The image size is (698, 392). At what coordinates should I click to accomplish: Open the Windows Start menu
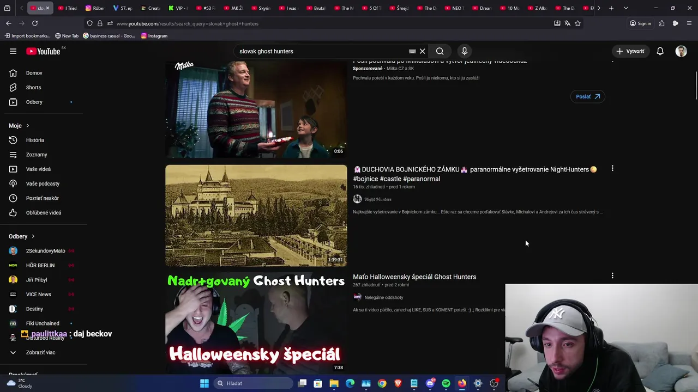pyautogui.click(x=204, y=383)
